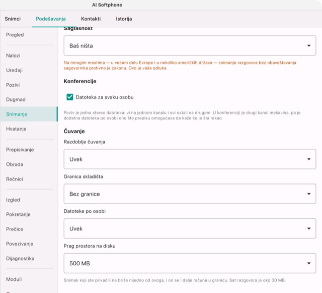Switch to the Snimci tab
The image size is (322, 293).
[x=13, y=19]
